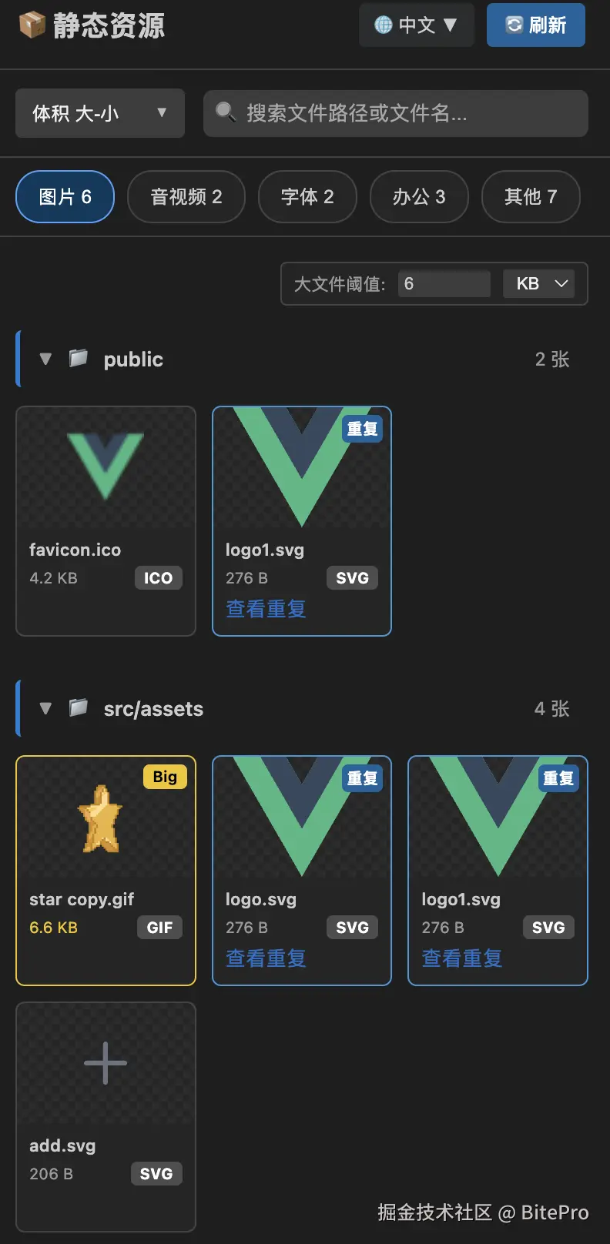Open the favicon.ico thumbnail
This screenshot has height=1244, width=610.
point(106,467)
